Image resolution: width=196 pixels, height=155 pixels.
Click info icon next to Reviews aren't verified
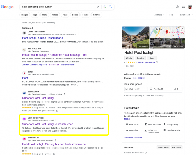pos(146,153)
